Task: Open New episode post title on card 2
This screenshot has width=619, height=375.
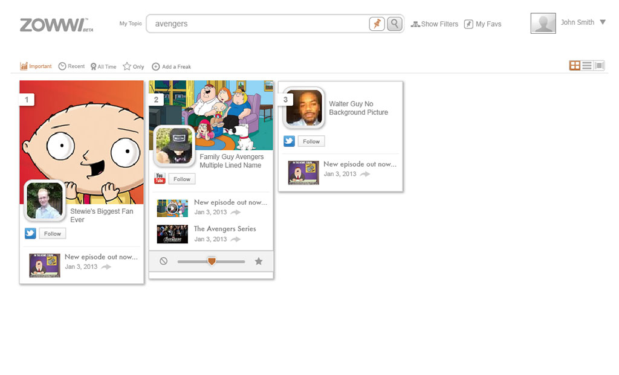Action: tap(230, 202)
